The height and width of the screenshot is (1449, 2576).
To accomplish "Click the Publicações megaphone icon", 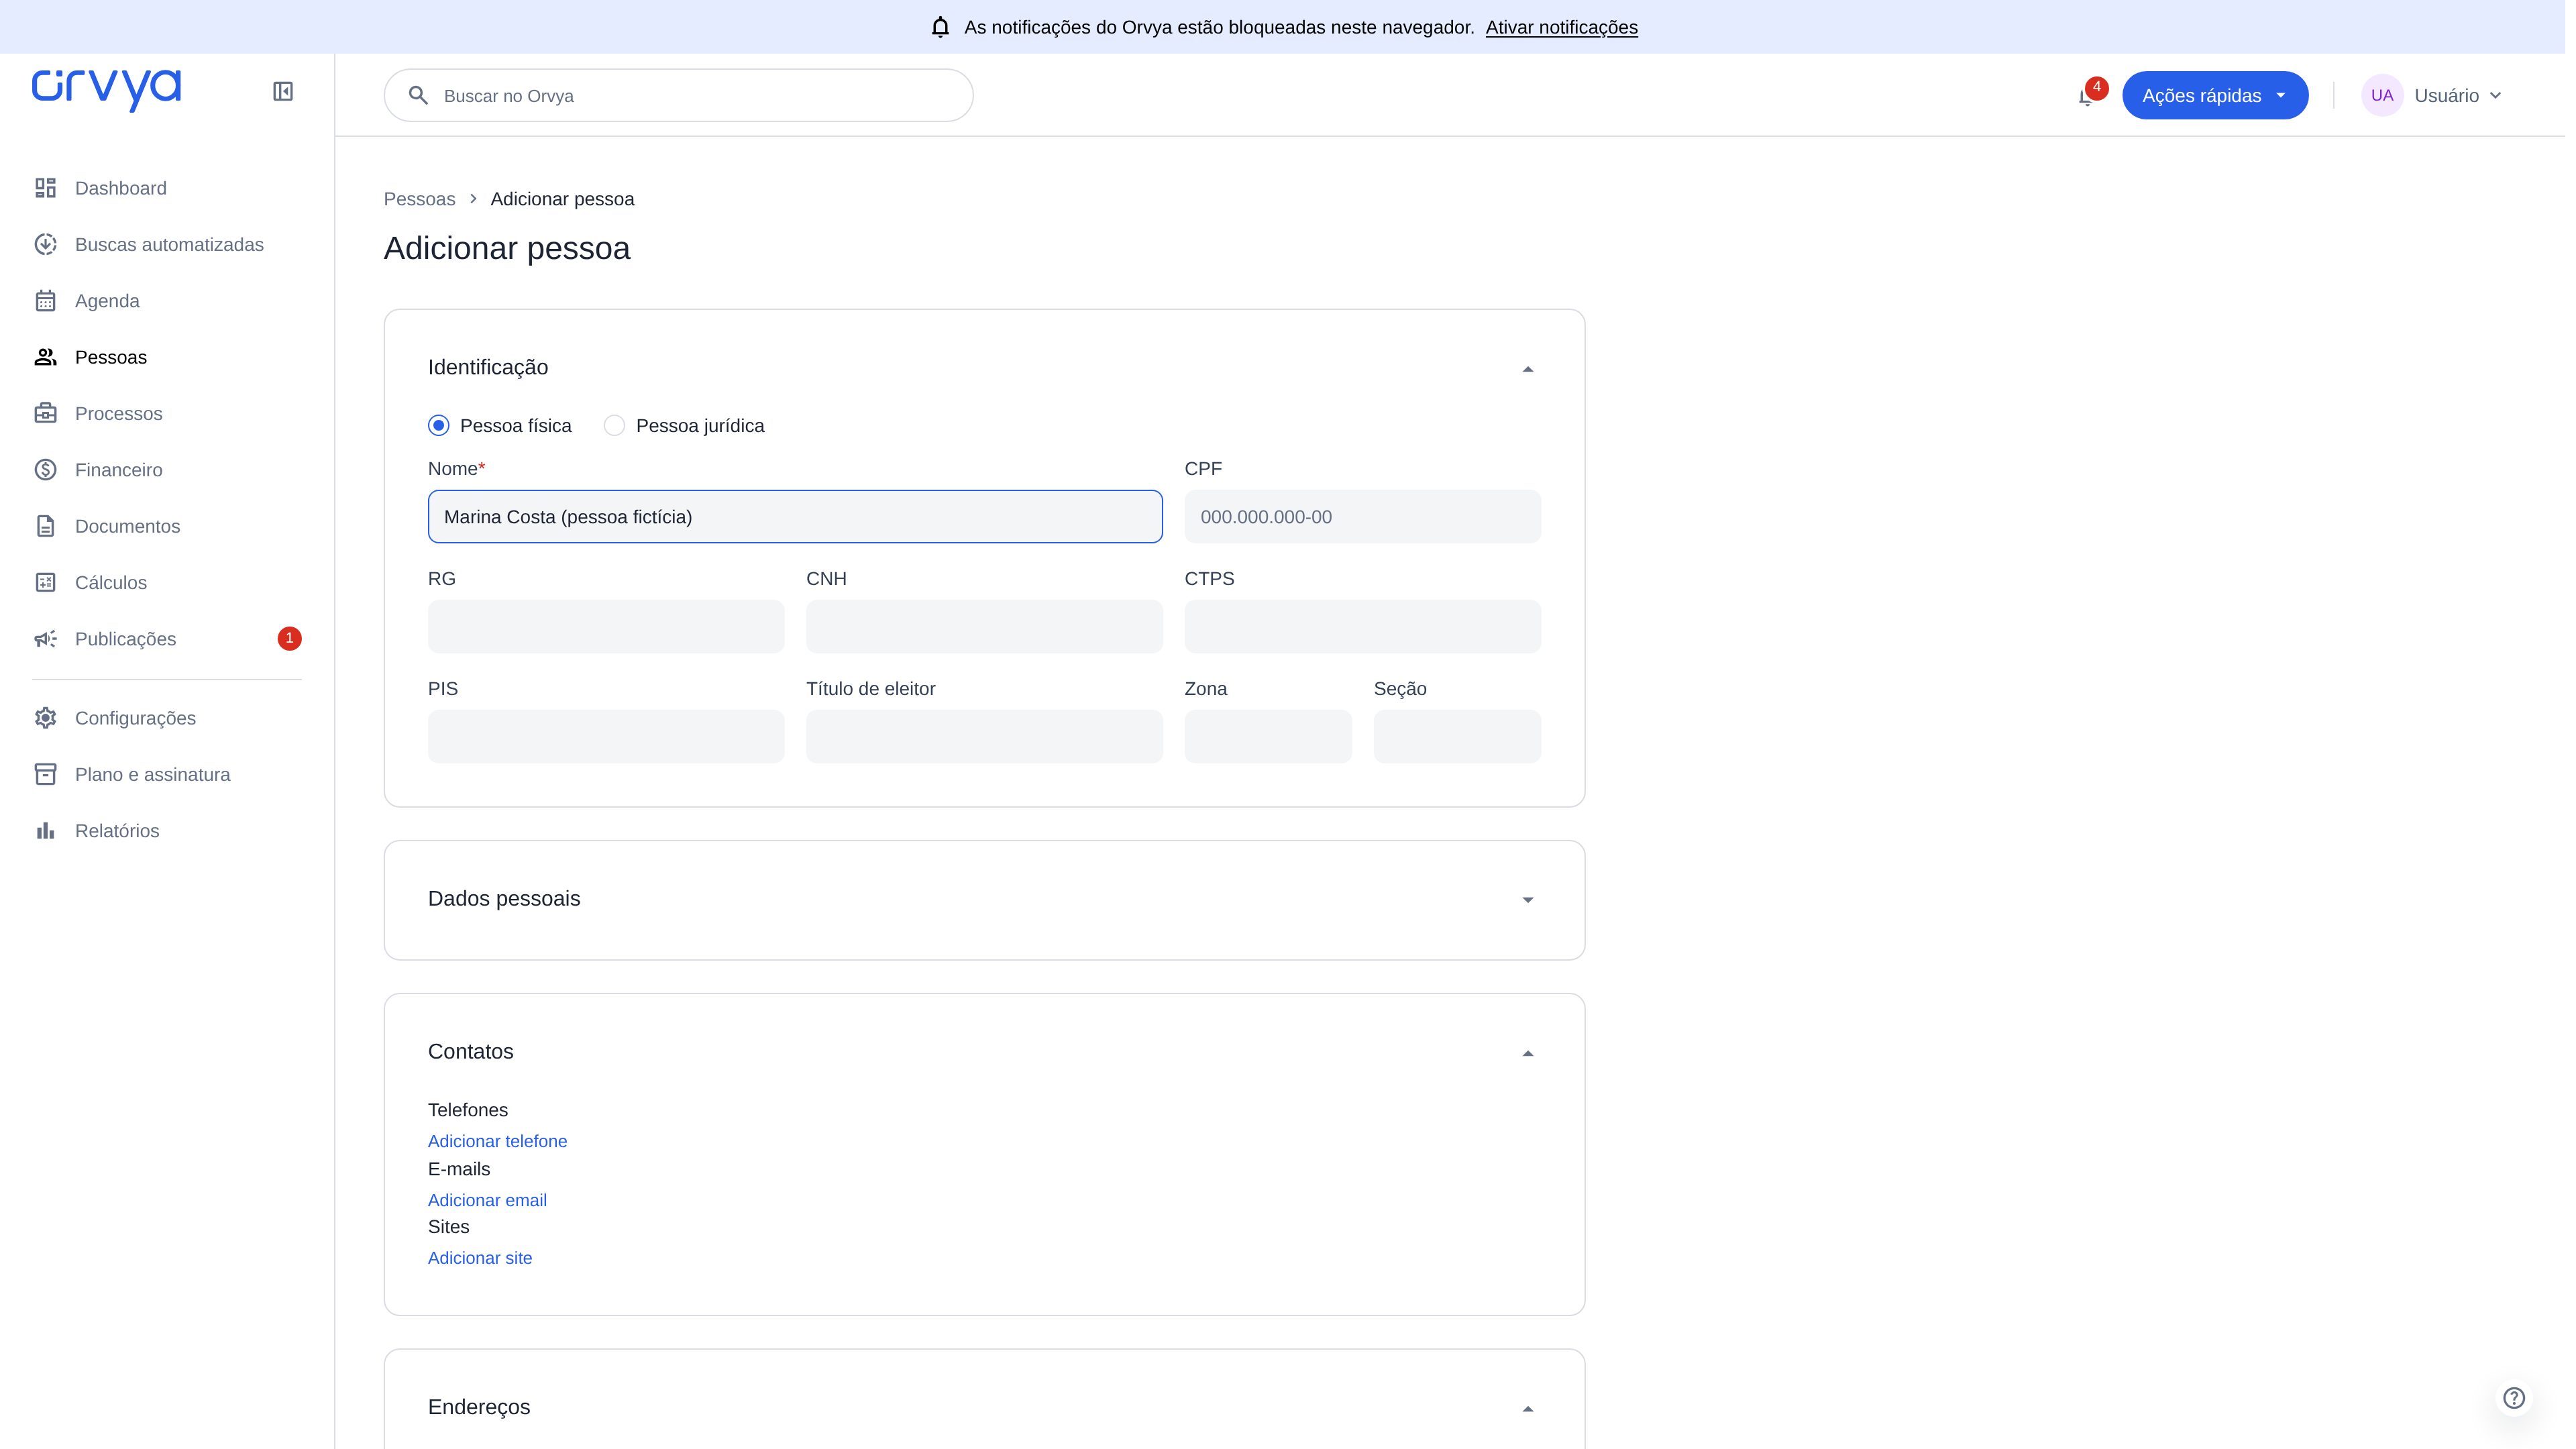I will tap(45, 639).
